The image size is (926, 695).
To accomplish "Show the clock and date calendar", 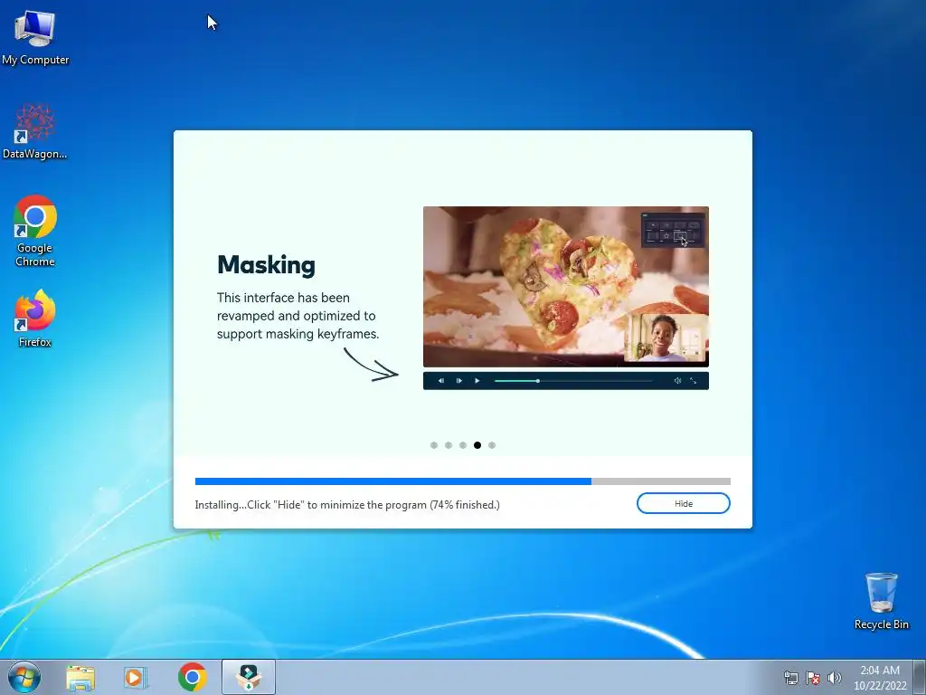I will click(x=880, y=678).
